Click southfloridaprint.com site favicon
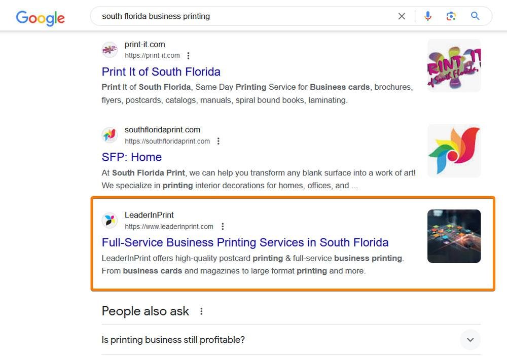Image resolution: width=507 pixels, height=356 pixels. tap(110, 135)
